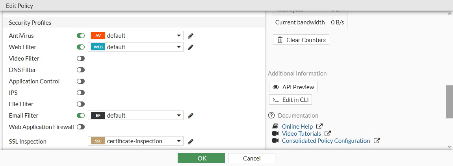The image size is (453, 166).
Task: Expand the SSL Inspection certificate-inspection dropdown
Action: (136, 141)
